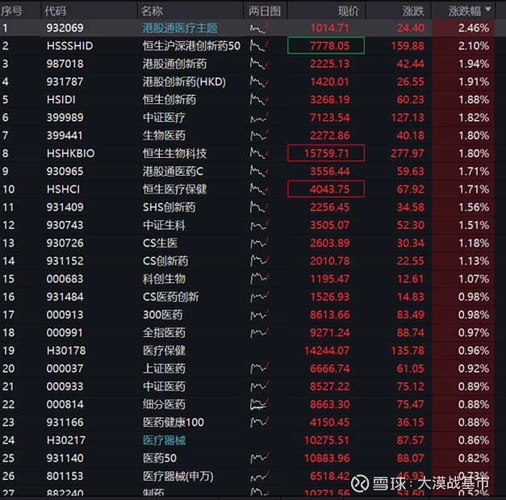Select code HSSSHID

69,46
